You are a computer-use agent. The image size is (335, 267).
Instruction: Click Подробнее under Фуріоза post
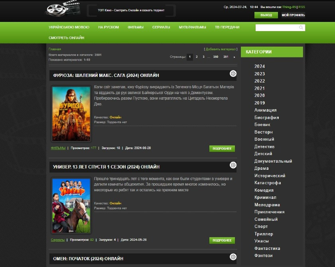222,149
